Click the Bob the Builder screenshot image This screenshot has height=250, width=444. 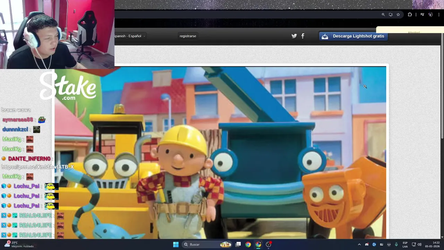(220, 153)
